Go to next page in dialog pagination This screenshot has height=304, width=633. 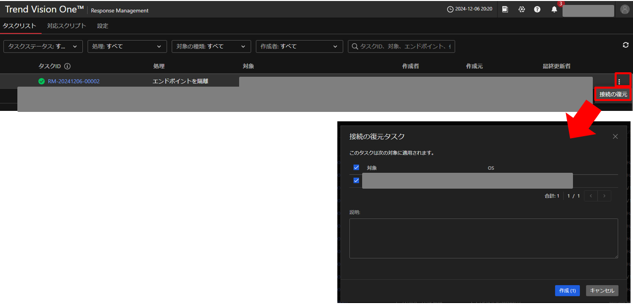[604, 196]
